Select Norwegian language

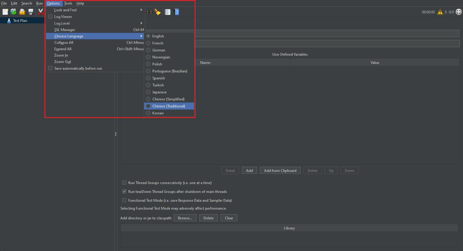click(x=169, y=57)
